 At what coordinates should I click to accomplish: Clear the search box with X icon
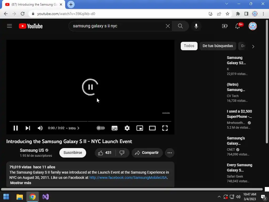pos(168,26)
